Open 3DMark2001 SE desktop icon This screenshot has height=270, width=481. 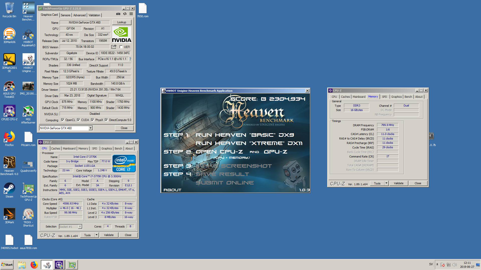9,63
